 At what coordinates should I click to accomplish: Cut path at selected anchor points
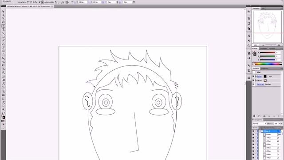pos(63,2)
